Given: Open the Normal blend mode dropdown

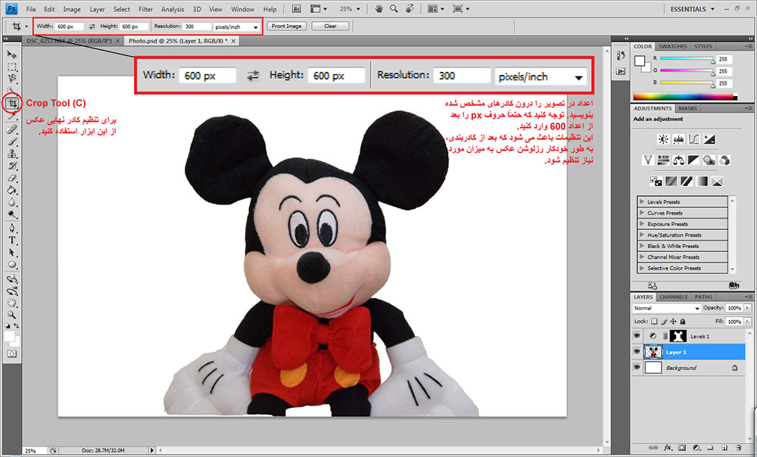Looking at the screenshot, I should coord(666,308).
